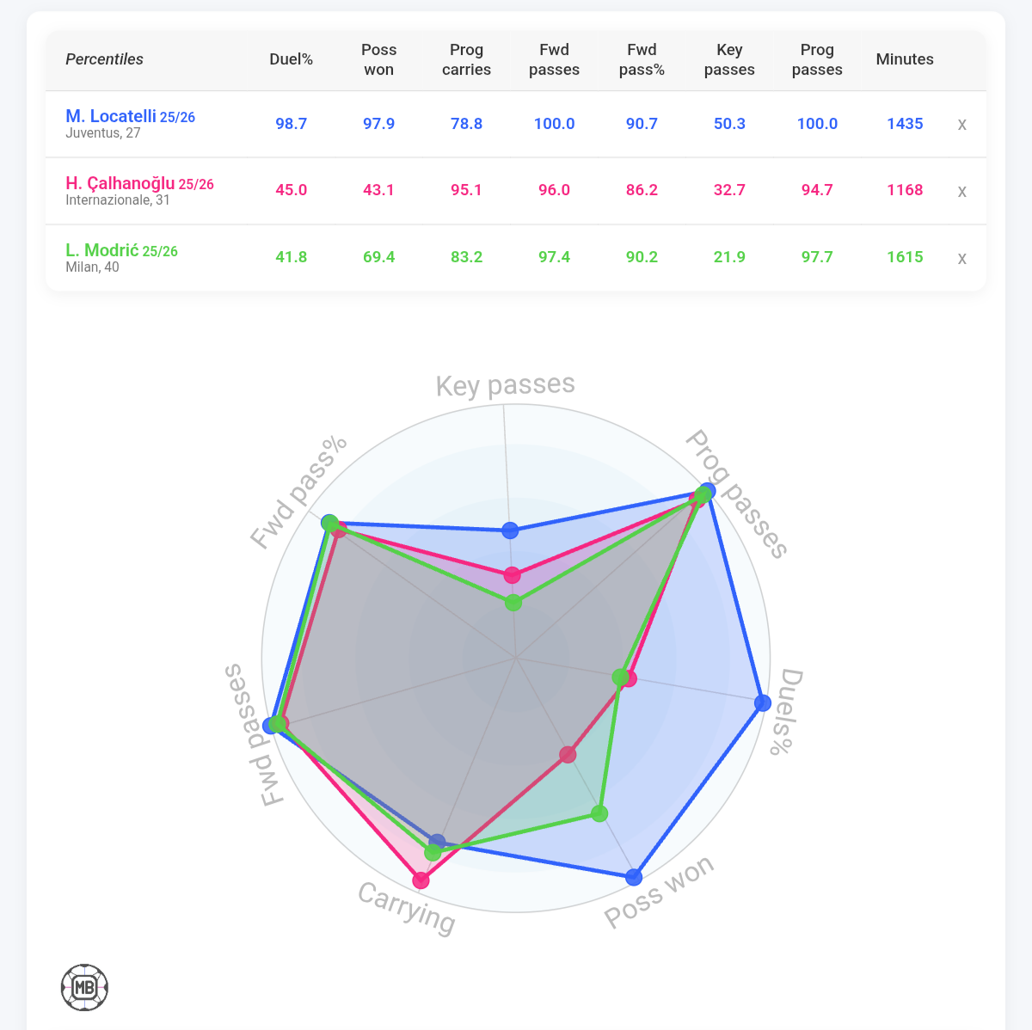Screen dimensions: 1032x1030
Task: Sort by Poss won column header
Action: point(379,59)
